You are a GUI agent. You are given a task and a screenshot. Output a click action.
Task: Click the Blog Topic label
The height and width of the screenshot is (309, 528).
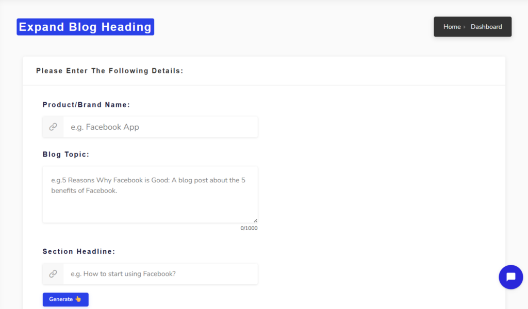[x=66, y=154]
